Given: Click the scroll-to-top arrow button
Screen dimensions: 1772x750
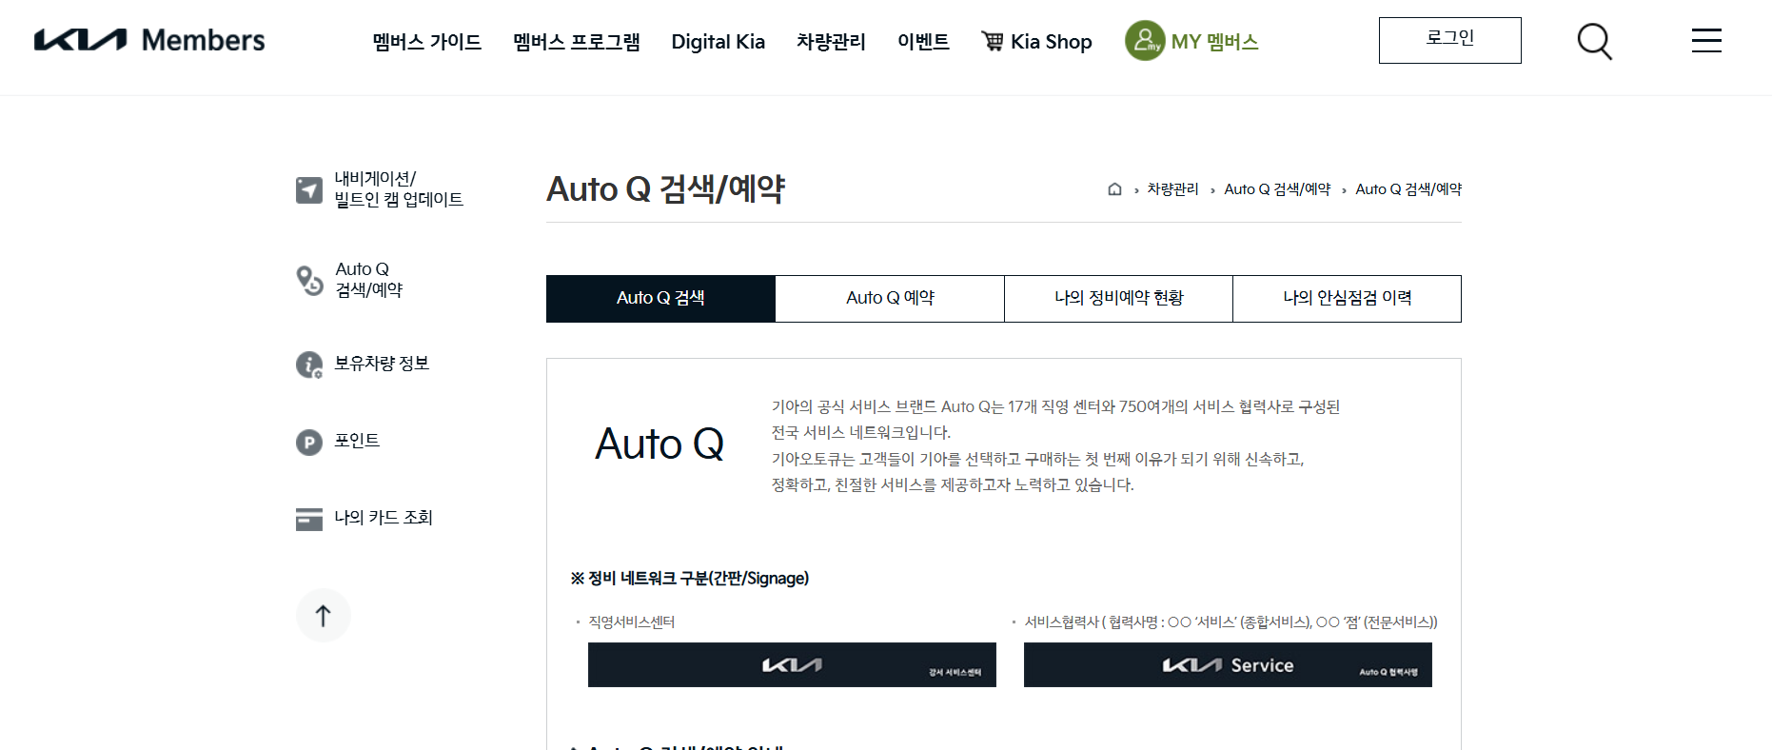Looking at the screenshot, I should 324,615.
